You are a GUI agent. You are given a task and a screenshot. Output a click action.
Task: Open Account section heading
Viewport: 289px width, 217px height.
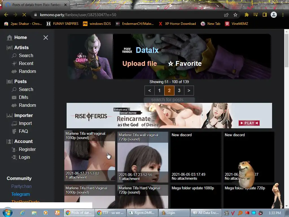tap(19, 142)
